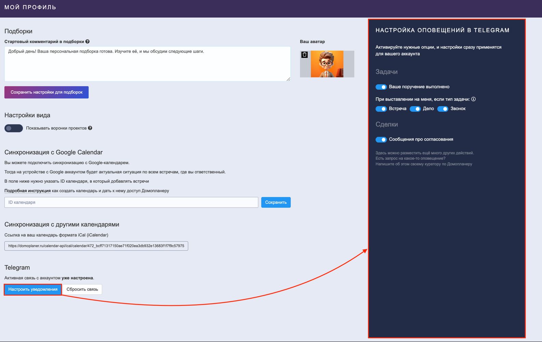Click the text Напишите об этом своему куратору
The width and height of the screenshot is (542, 342).
pos(424,164)
